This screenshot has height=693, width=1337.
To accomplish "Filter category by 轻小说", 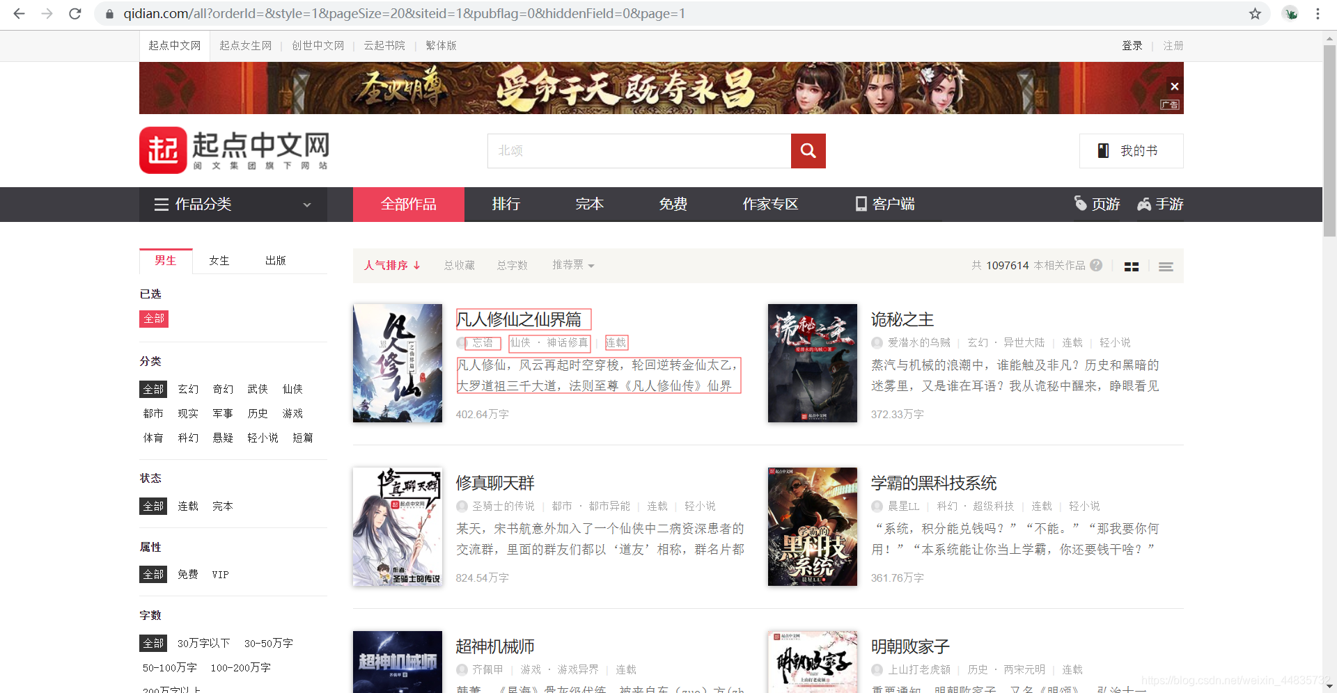I will [263, 438].
